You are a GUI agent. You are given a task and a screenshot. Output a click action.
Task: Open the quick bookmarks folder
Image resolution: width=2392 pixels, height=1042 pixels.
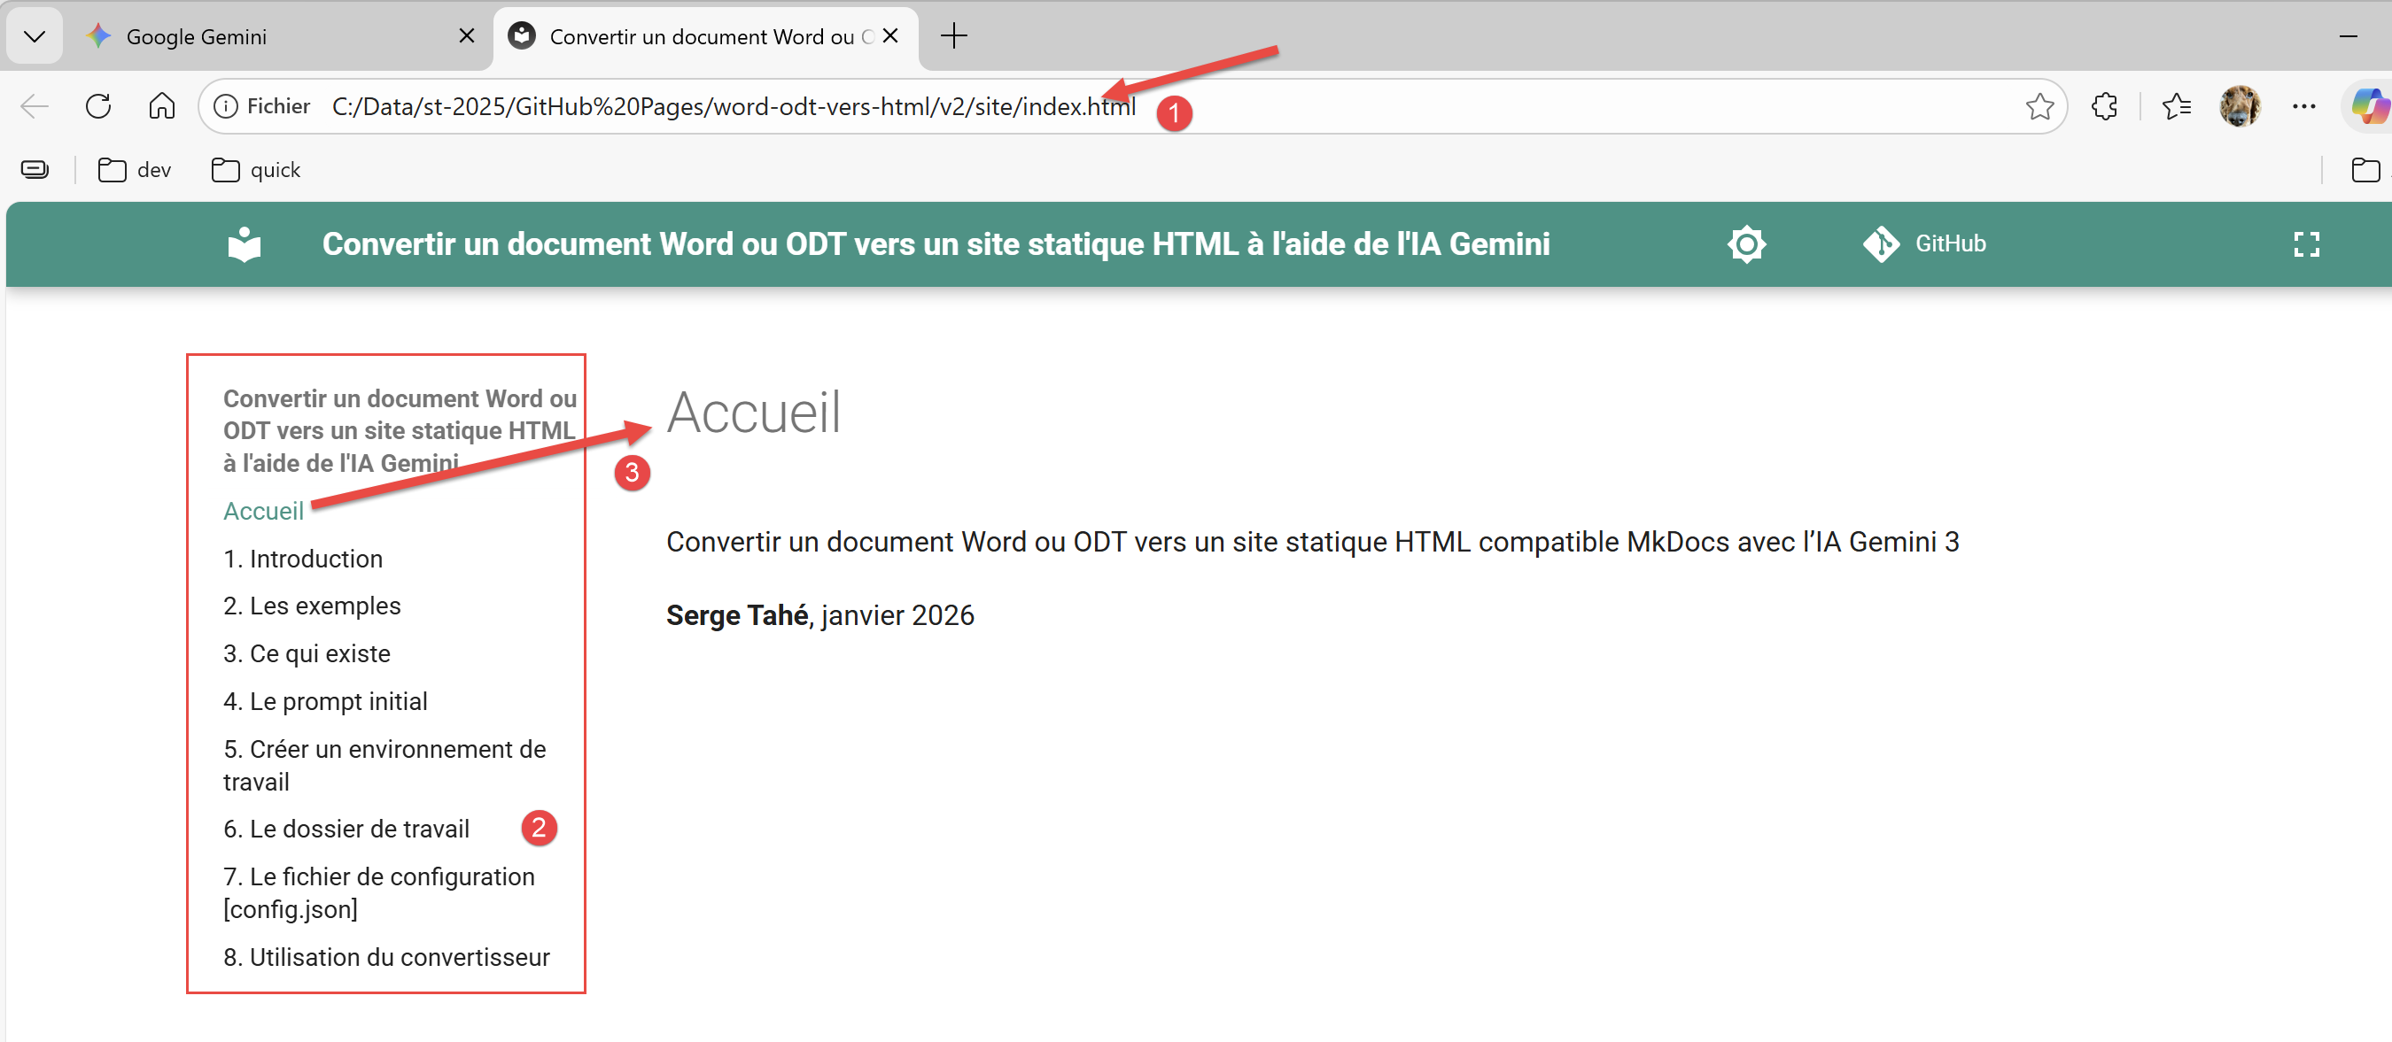click(x=256, y=170)
